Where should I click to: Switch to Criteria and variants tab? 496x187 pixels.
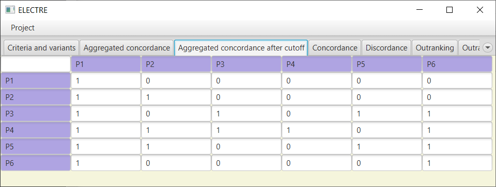pos(41,48)
